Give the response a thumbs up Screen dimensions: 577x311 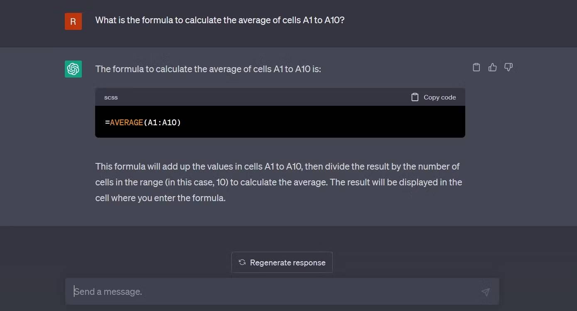coord(493,67)
